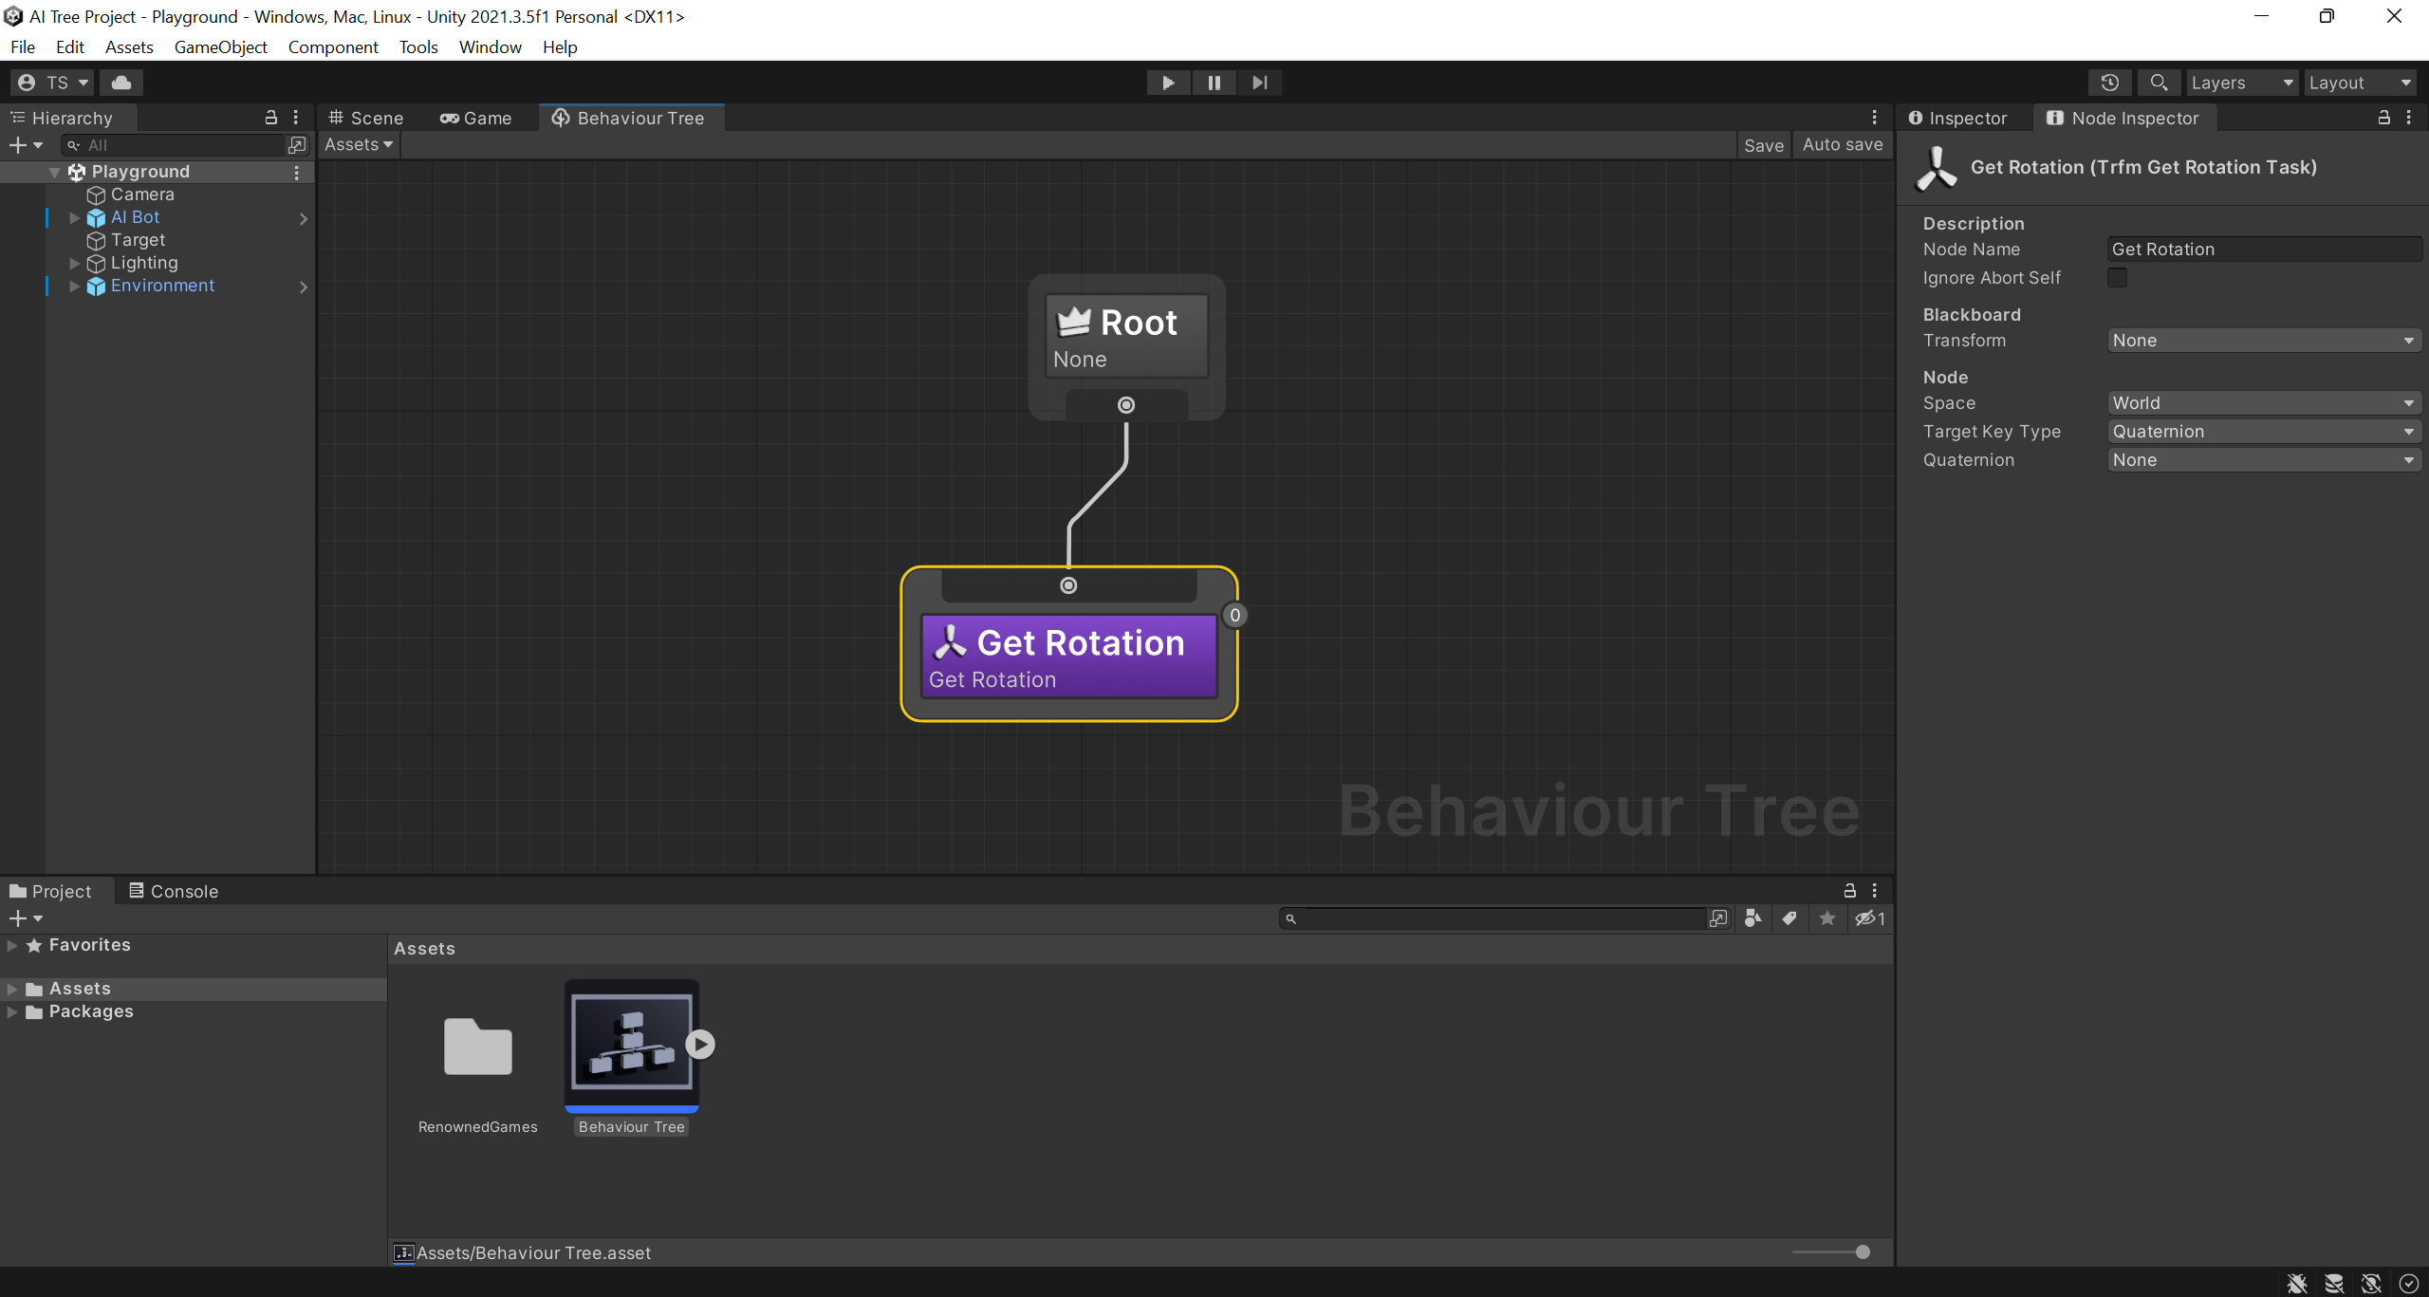Click the Save button in Behaviour Tree

click(1763, 145)
